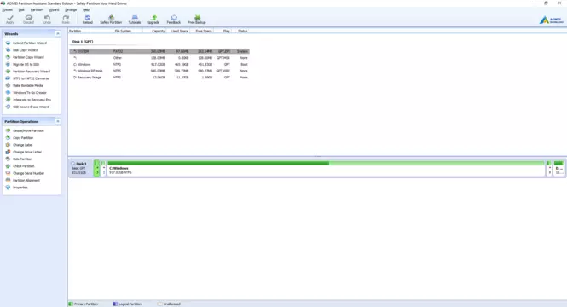Open the Partition menu
The height and width of the screenshot is (307, 567).
point(36,9)
